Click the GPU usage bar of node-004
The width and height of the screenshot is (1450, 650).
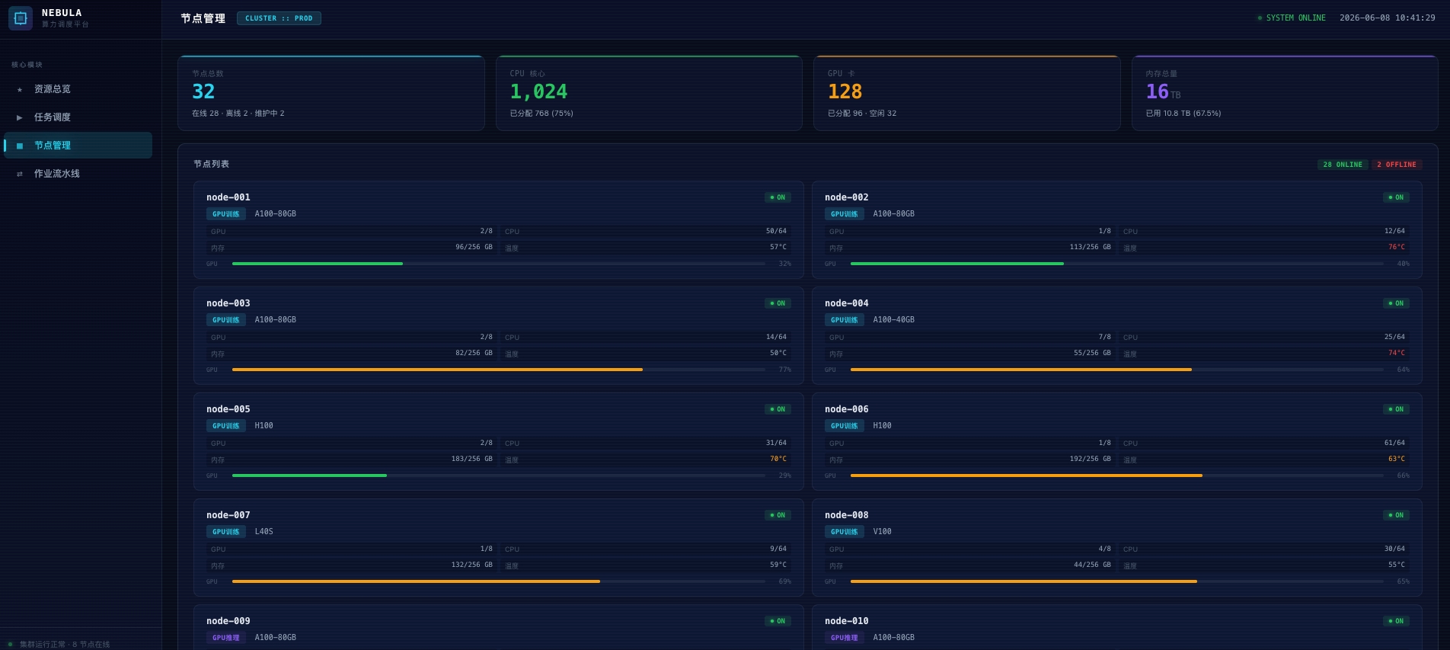pyautogui.click(x=1117, y=370)
